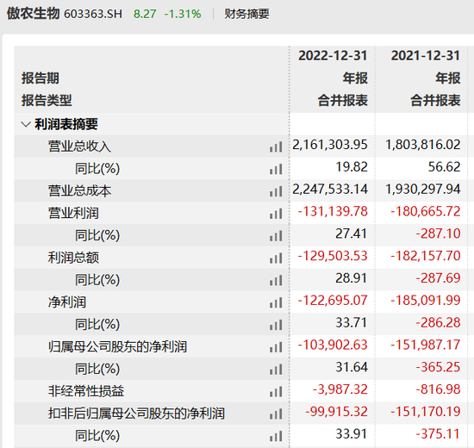The width and height of the screenshot is (474, 448).
Task: Select value -103,902.63
Action: pyautogui.click(x=333, y=345)
